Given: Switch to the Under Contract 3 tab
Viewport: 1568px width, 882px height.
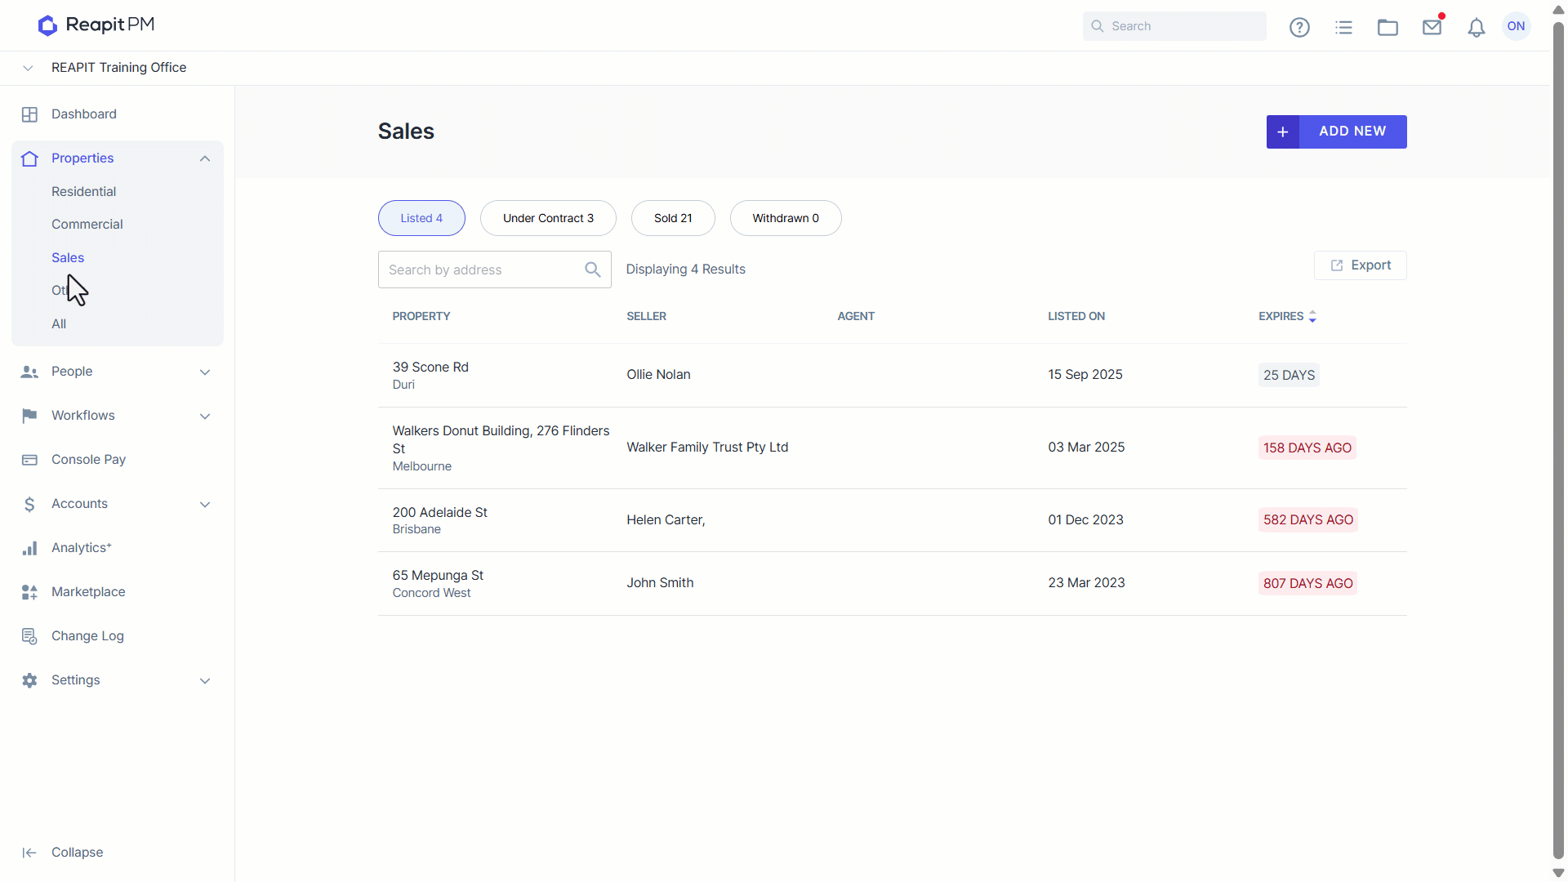Looking at the screenshot, I should 548,218.
